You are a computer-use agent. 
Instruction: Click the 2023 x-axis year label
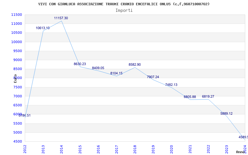(227, 149)
